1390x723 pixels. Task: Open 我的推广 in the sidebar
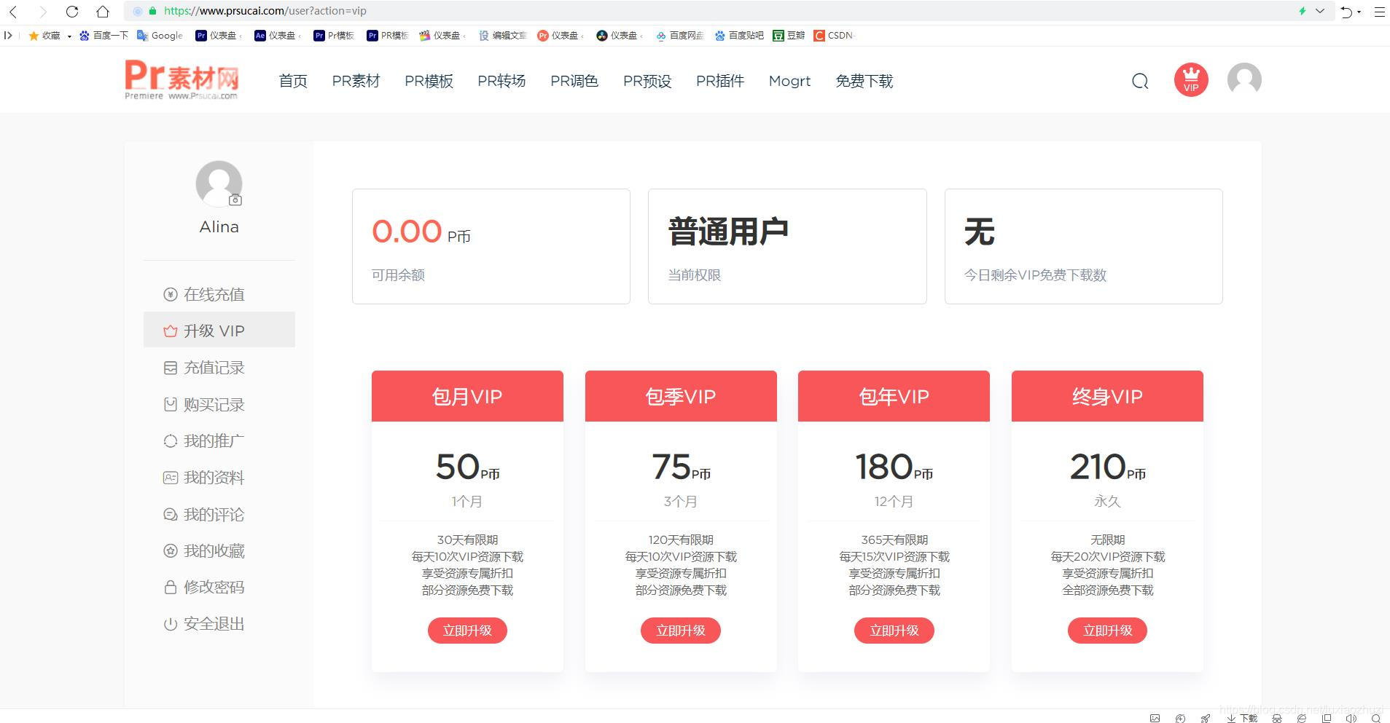pyautogui.click(x=219, y=440)
